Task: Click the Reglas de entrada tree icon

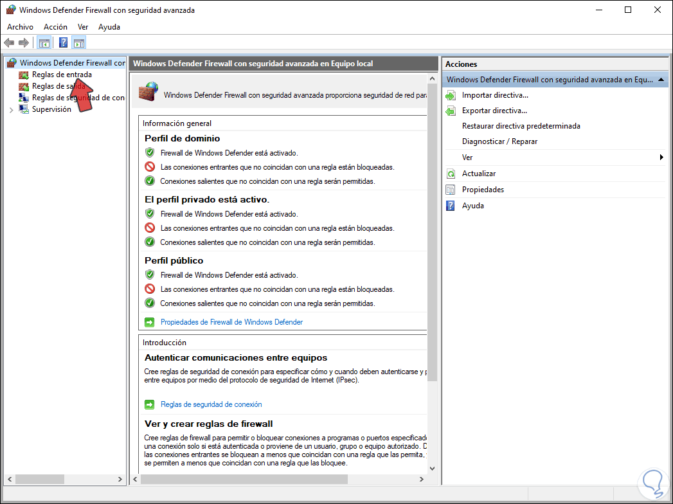Action: [24, 75]
